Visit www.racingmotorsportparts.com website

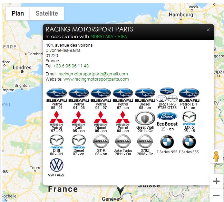(x=96, y=79)
